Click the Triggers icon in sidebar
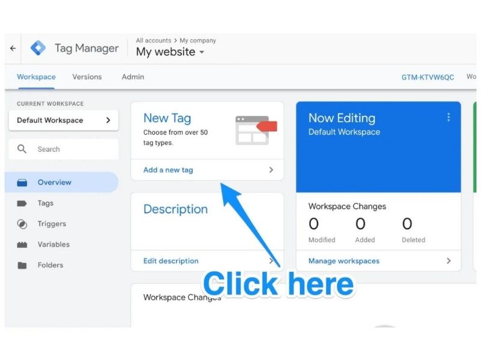The height and width of the screenshot is (361, 481). click(x=22, y=224)
